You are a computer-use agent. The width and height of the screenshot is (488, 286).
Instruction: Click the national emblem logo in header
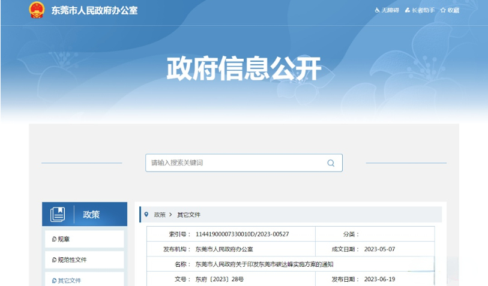pyautogui.click(x=37, y=10)
